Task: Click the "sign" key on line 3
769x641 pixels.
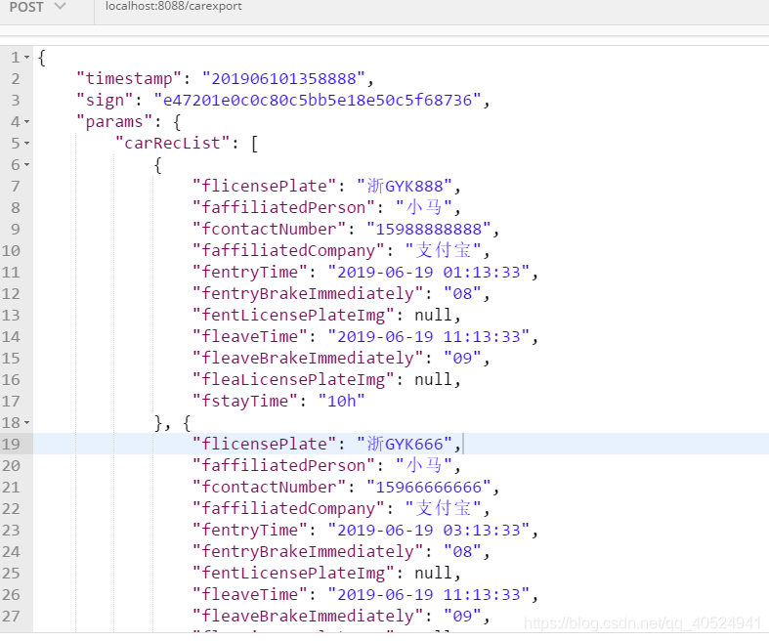Action: (x=105, y=100)
